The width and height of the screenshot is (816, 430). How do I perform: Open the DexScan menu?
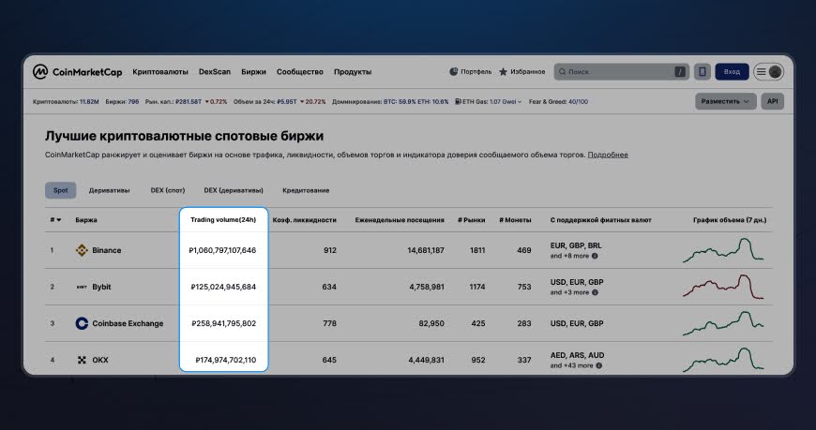coord(215,72)
